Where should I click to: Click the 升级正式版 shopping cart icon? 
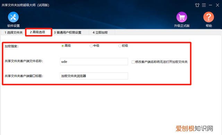(x=182, y=17)
